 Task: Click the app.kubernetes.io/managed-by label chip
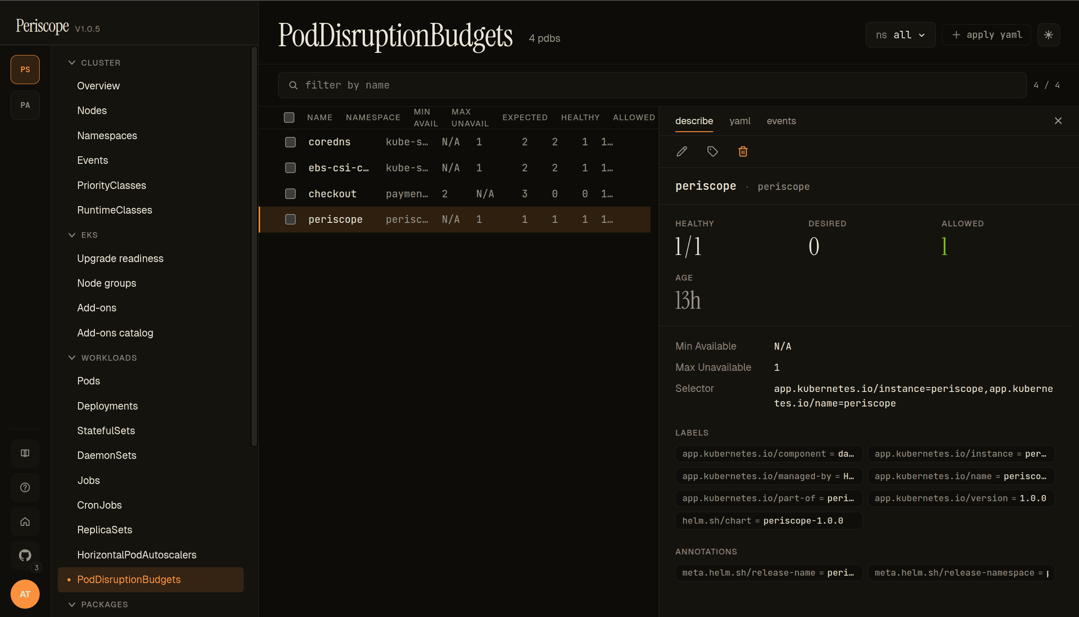[x=769, y=476]
